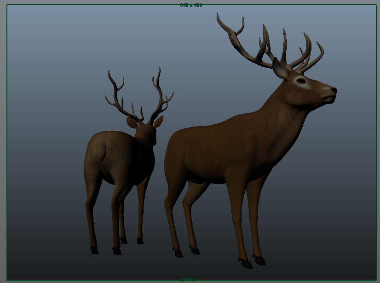Click the large deer's ear

pyautogui.click(x=280, y=68)
